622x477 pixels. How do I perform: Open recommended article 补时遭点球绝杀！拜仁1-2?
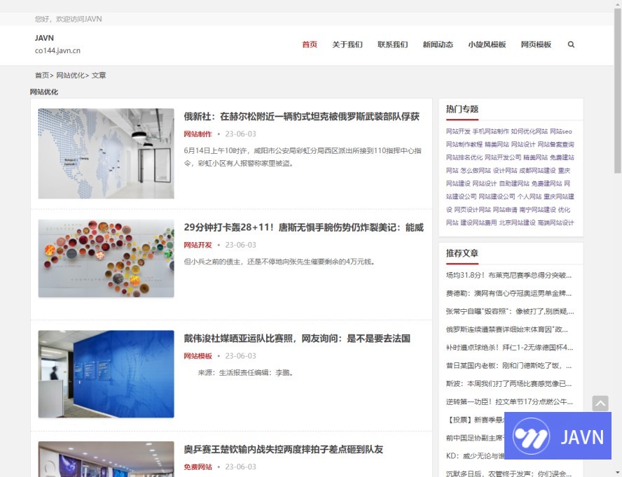pyautogui.click(x=509, y=348)
